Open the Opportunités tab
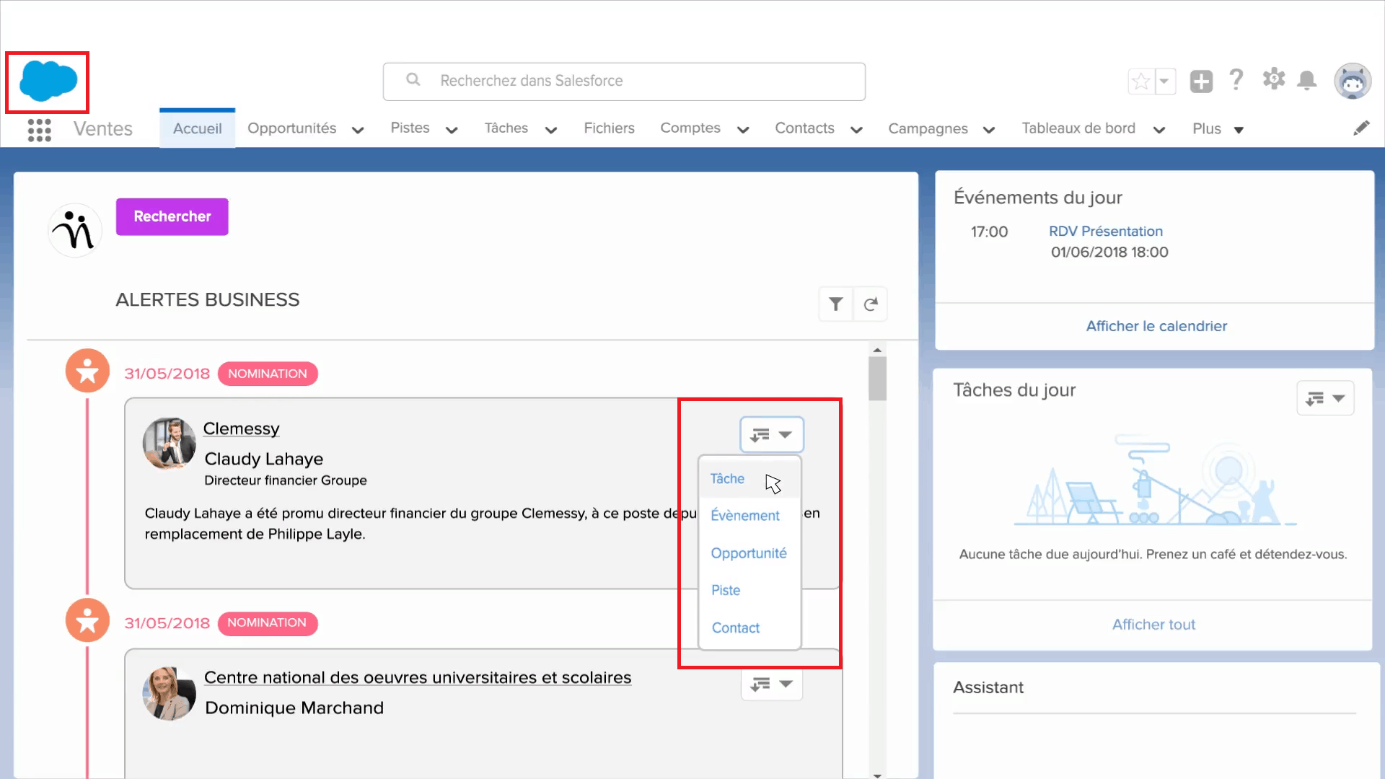 [x=291, y=128]
